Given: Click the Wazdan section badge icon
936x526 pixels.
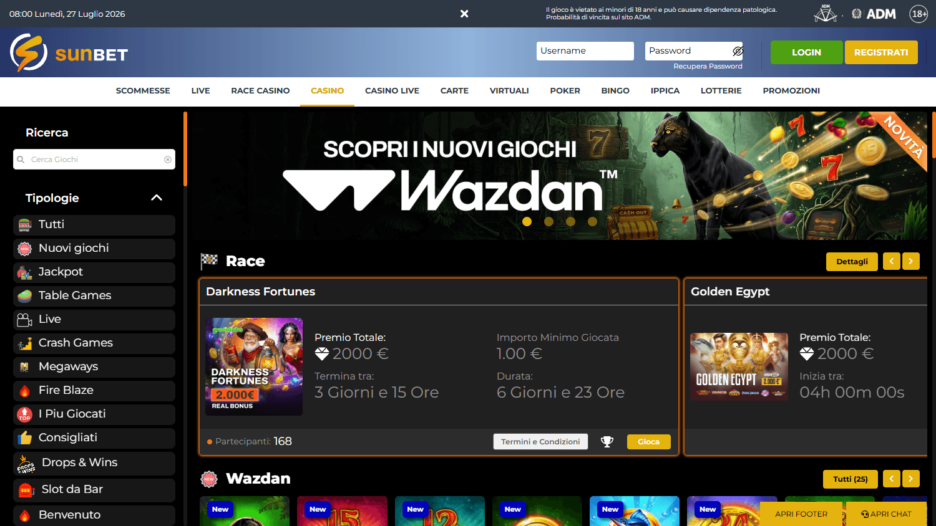Looking at the screenshot, I should (209, 479).
